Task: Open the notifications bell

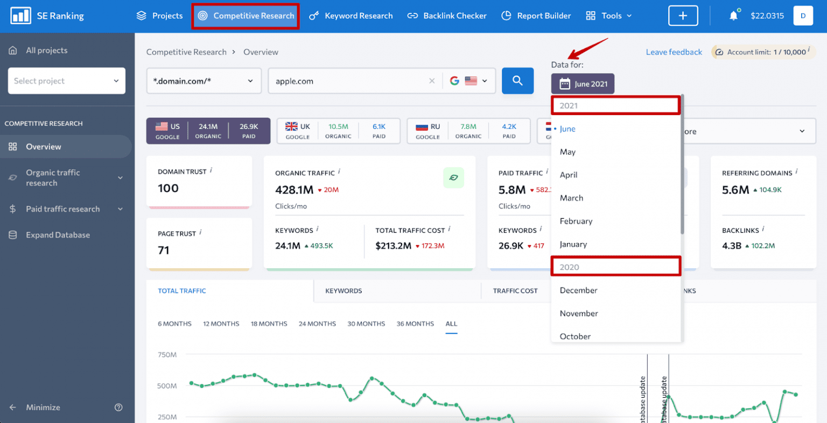Action: 733,16
